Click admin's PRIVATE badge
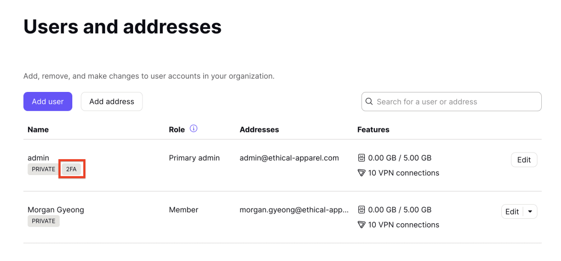The width and height of the screenshot is (561, 261). tap(44, 169)
